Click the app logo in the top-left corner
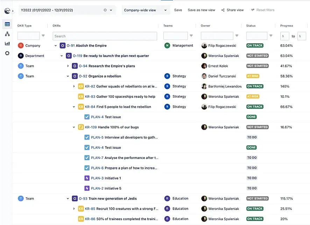This screenshot has width=310, height=225. (7, 10)
